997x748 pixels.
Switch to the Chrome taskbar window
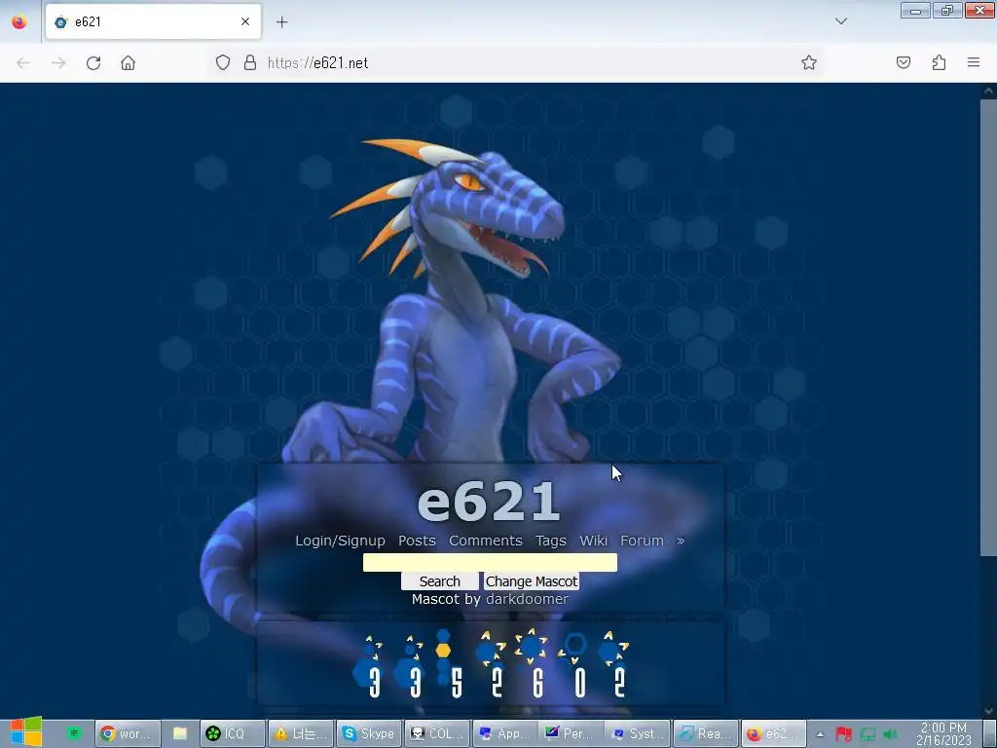(x=127, y=734)
